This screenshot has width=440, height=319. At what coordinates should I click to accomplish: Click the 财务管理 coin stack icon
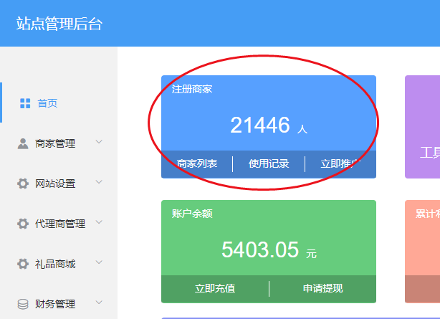tap(23, 304)
